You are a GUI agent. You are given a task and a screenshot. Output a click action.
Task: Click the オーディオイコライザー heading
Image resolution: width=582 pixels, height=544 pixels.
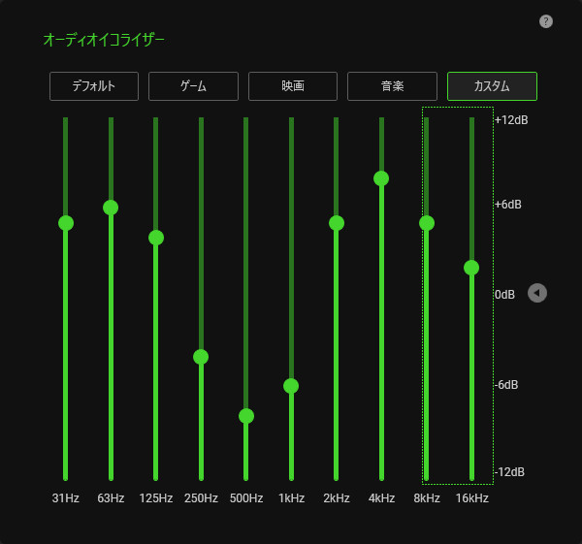point(104,40)
